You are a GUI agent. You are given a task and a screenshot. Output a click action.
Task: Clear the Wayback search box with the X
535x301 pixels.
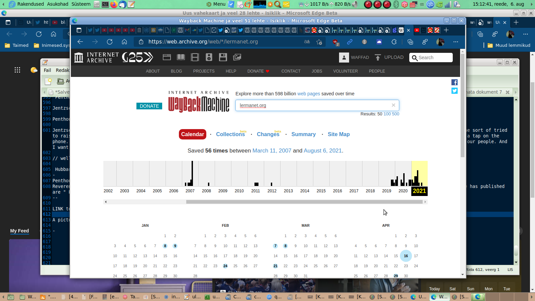394,105
